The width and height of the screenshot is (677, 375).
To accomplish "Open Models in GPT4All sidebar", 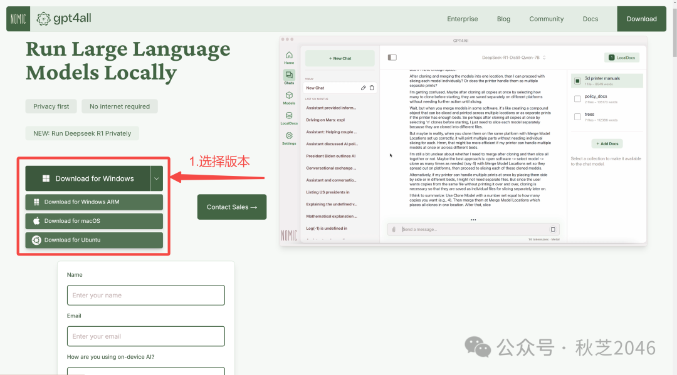I will coord(289,98).
